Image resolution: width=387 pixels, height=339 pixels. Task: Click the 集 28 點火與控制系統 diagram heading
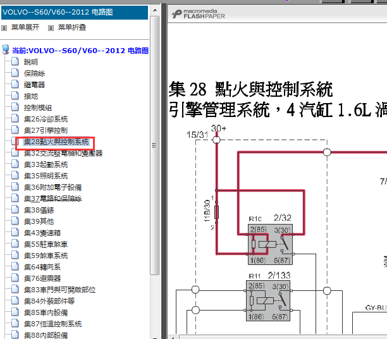click(251, 89)
